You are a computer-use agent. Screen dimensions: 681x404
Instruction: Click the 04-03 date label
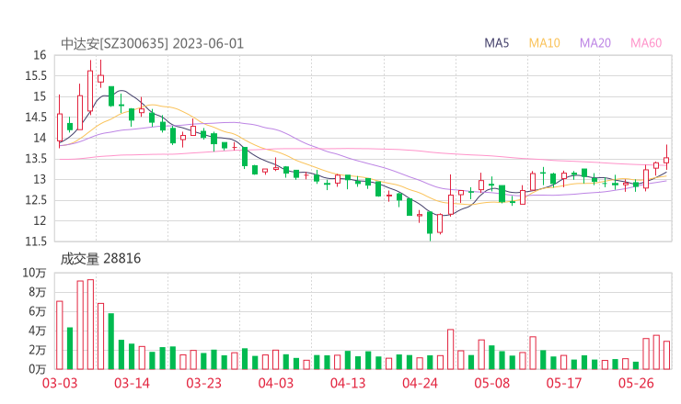pyautogui.click(x=276, y=383)
